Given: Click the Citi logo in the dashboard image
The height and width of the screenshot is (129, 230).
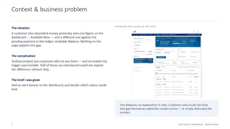Looking at the screenshot, I should [135, 32].
